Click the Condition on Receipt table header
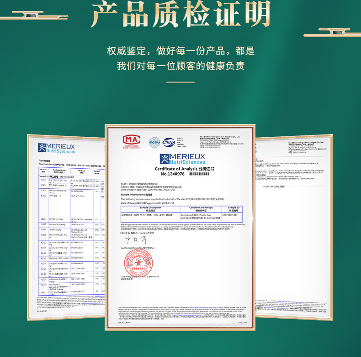The width and height of the screenshot is (361, 357). tap(201, 209)
